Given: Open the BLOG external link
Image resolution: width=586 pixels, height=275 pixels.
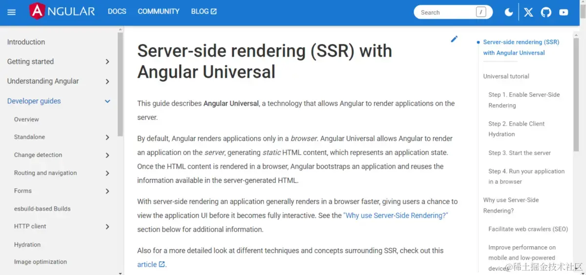Looking at the screenshot, I should (204, 11).
